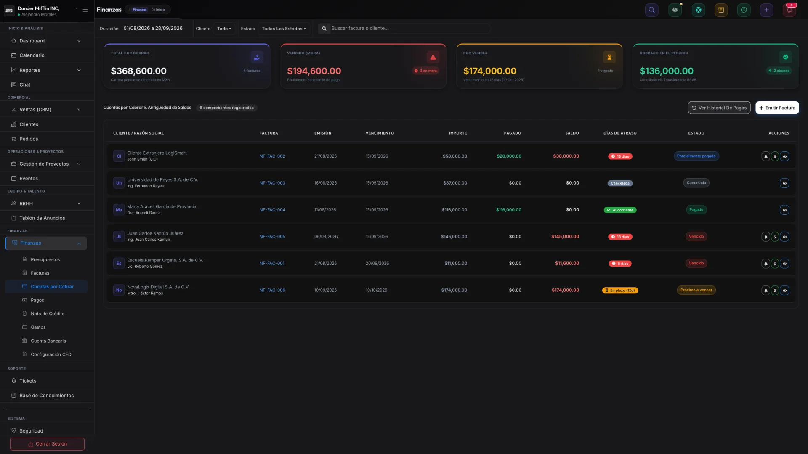Open the yellow notes icon in toolbar
This screenshot has width=808, height=454.
(x=721, y=10)
